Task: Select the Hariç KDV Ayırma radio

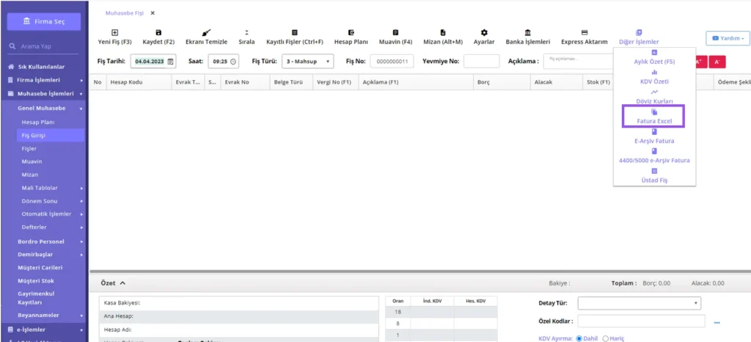Action: pos(605,338)
